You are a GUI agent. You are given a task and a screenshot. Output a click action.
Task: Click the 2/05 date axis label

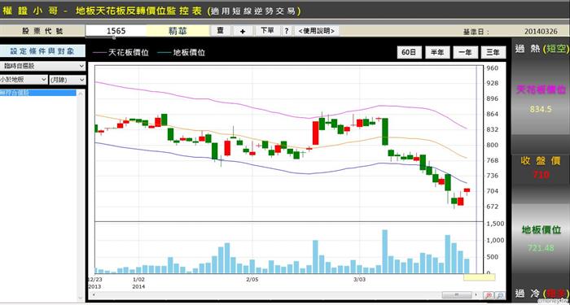coord(252,279)
